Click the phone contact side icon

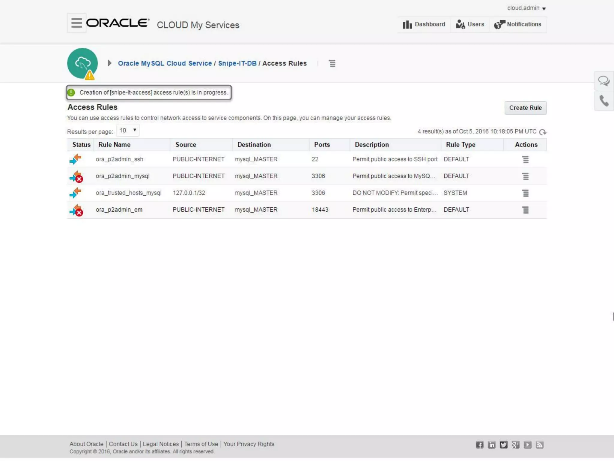[x=604, y=101]
